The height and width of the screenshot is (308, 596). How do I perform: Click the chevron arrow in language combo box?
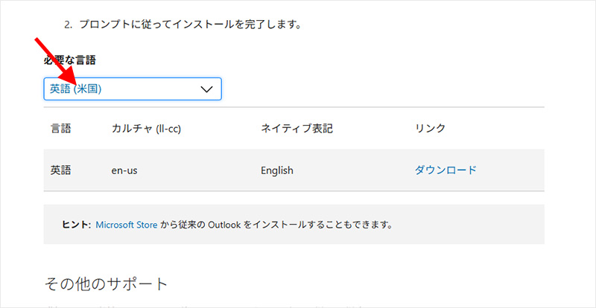tap(208, 89)
